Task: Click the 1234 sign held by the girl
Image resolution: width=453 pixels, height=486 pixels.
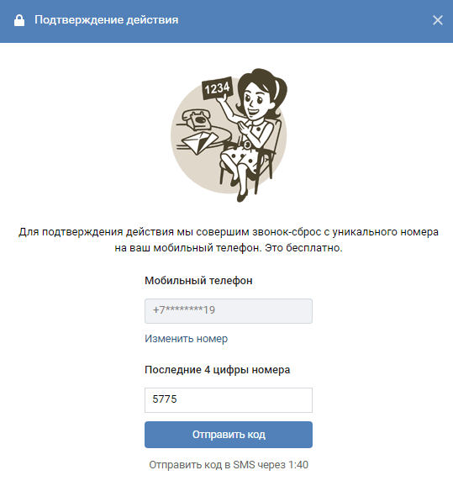Action: pos(217,88)
